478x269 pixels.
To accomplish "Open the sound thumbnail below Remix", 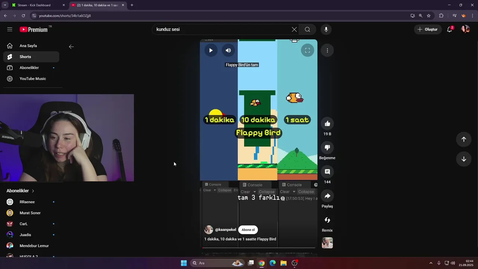I will tap(328, 243).
